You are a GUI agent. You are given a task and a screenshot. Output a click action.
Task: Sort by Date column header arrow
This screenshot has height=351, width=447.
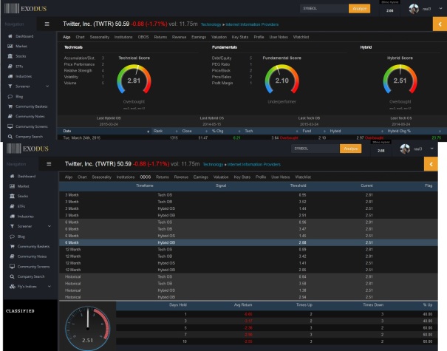pos(148,131)
